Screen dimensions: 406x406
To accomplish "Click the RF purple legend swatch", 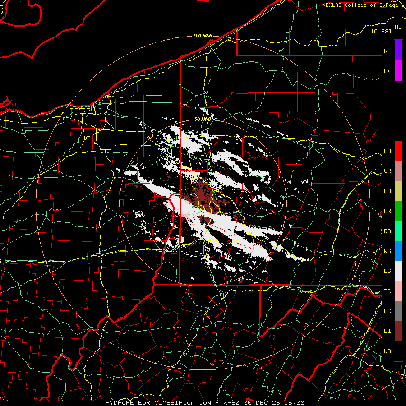I will coord(398,50).
